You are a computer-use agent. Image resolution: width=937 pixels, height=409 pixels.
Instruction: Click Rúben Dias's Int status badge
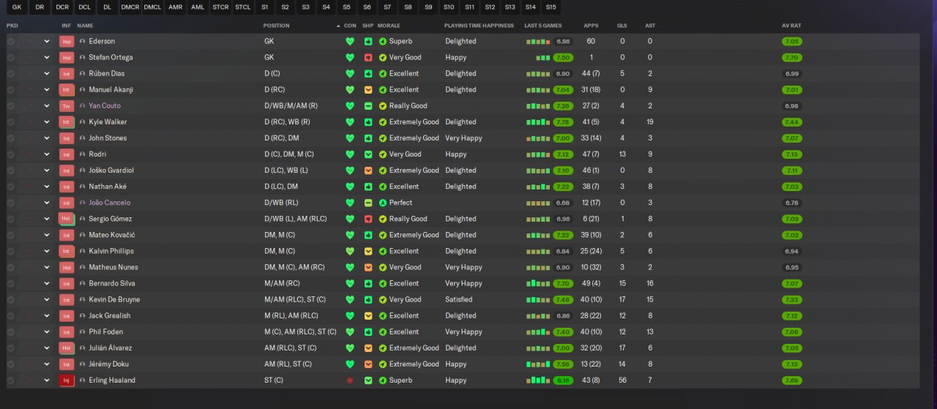coord(67,74)
